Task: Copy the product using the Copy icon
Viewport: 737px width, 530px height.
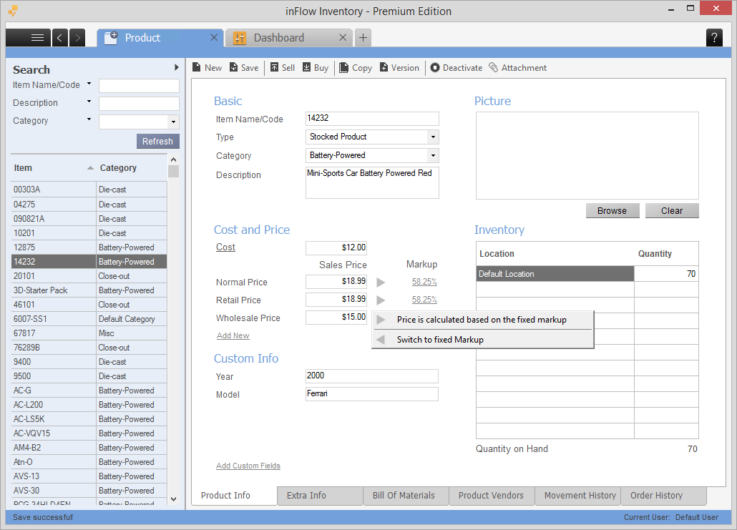Action: pos(343,68)
